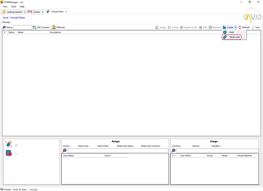Click the # column header in main list
Image resolution: width=263 pixels, height=191 pixels.
(x=5, y=32)
